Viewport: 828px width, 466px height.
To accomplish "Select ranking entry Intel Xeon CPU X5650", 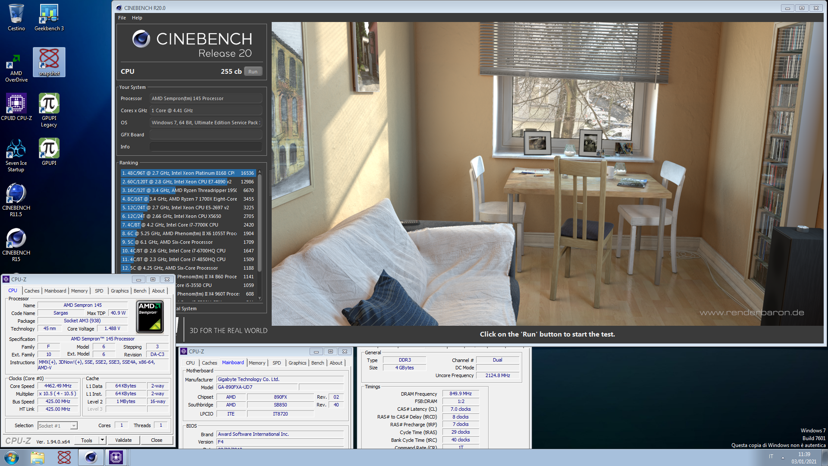I will pos(188,216).
